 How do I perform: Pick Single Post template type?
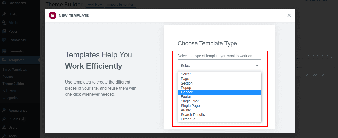[219, 101]
